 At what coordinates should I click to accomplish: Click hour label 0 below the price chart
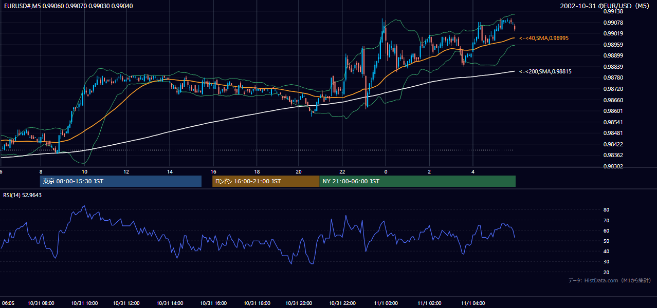point(386,171)
